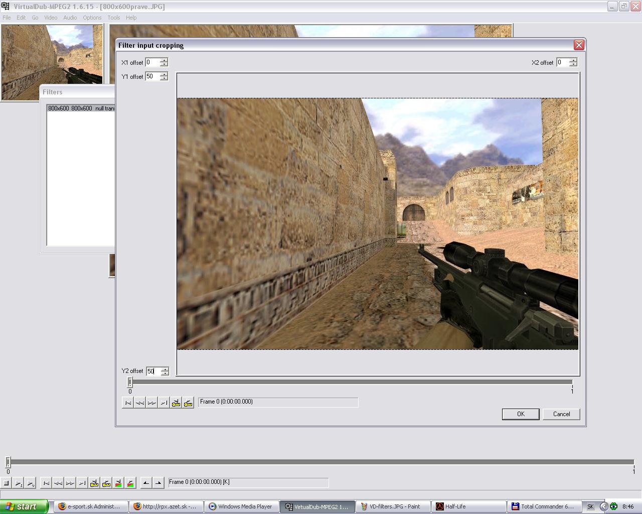Expand hidden system tray icons arrow
Viewport: 642px width, 514px height.
pos(604,506)
